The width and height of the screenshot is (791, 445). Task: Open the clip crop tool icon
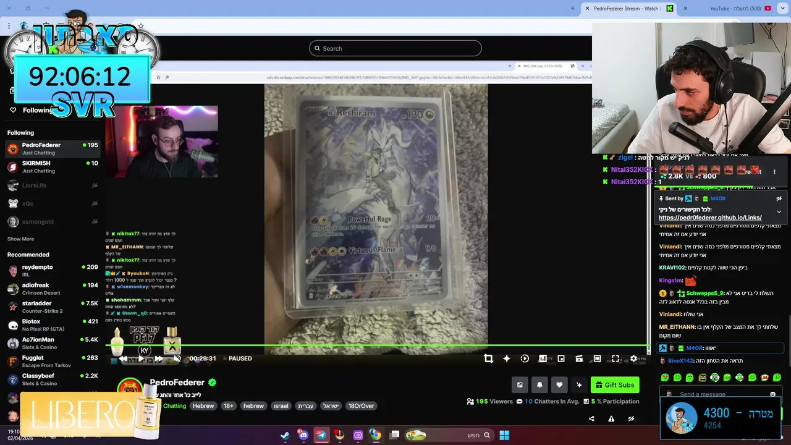tap(488, 358)
